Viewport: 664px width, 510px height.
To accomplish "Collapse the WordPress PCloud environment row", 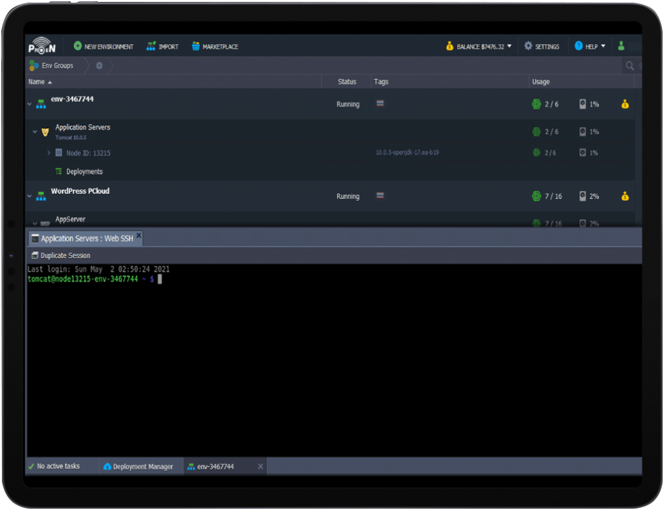I will click(x=30, y=196).
